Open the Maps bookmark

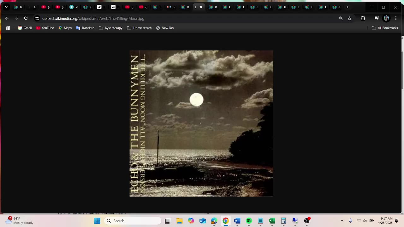tap(65, 28)
